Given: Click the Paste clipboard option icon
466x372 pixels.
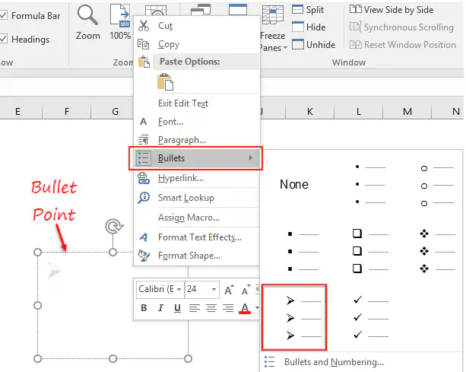Looking at the screenshot, I should point(165,81).
